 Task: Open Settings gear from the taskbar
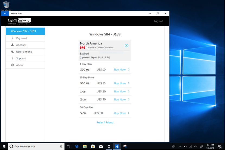[109, 146]
